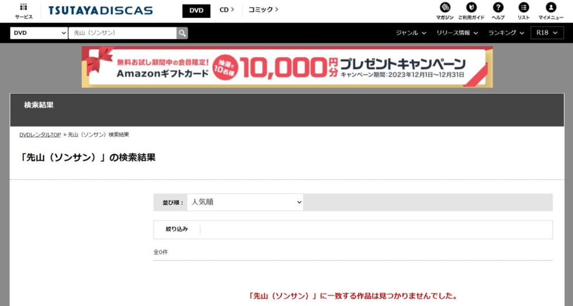
Task: Switch to the CD tab
Action: pos(226,10)
